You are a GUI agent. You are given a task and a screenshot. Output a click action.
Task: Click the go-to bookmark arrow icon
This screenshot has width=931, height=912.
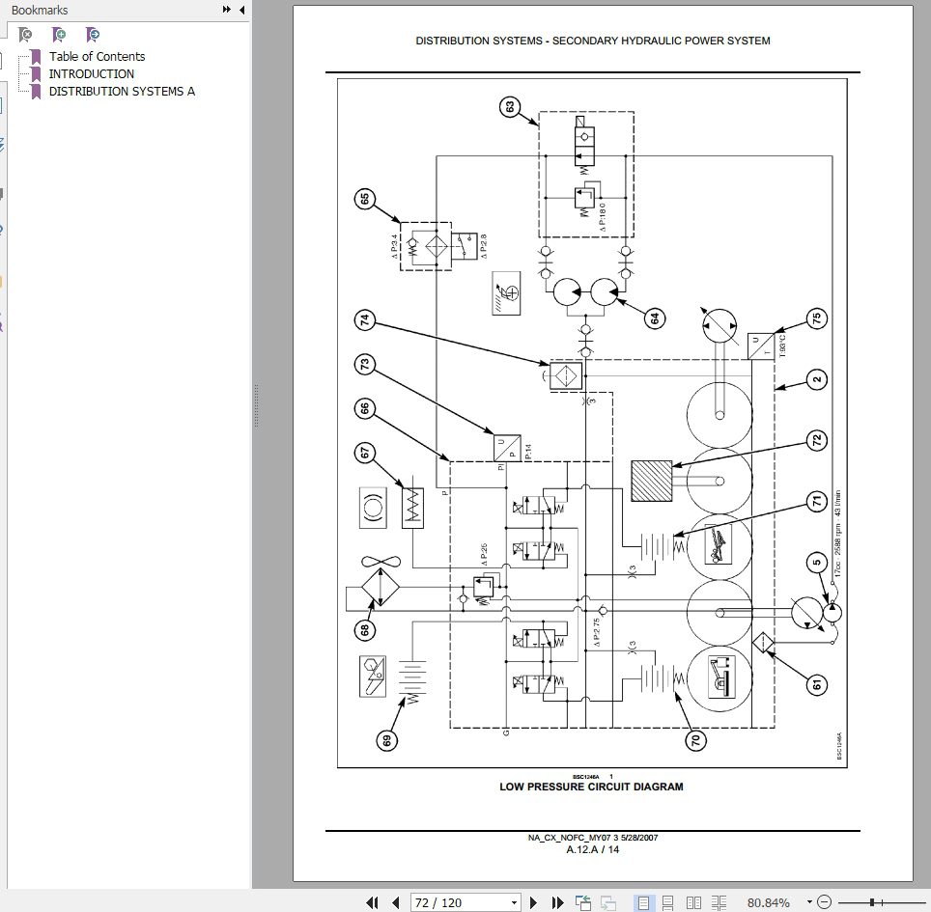(x=93, y=35)
